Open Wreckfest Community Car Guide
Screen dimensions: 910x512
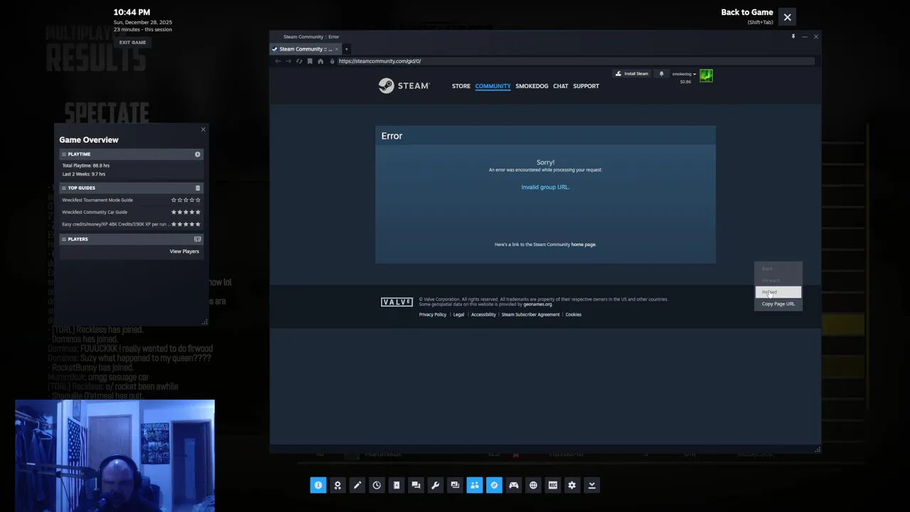pyautogui.click(x=95, y=212)
